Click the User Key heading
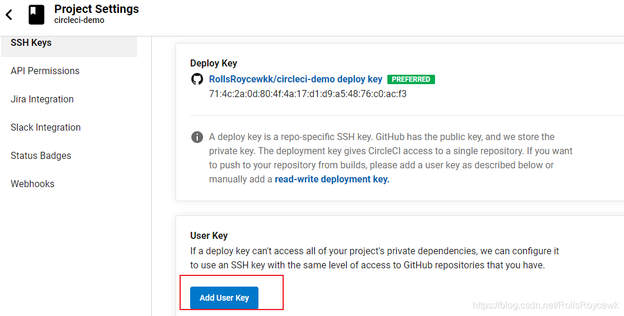This screenshot has height=316, width=624. point(209,235)
